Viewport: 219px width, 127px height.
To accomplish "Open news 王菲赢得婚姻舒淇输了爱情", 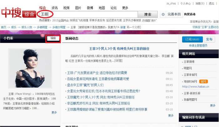I will point(107,109).
